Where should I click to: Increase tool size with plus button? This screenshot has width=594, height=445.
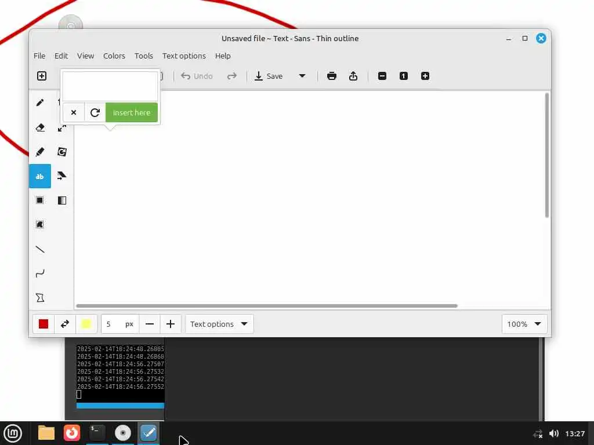[x=171, y=324]
